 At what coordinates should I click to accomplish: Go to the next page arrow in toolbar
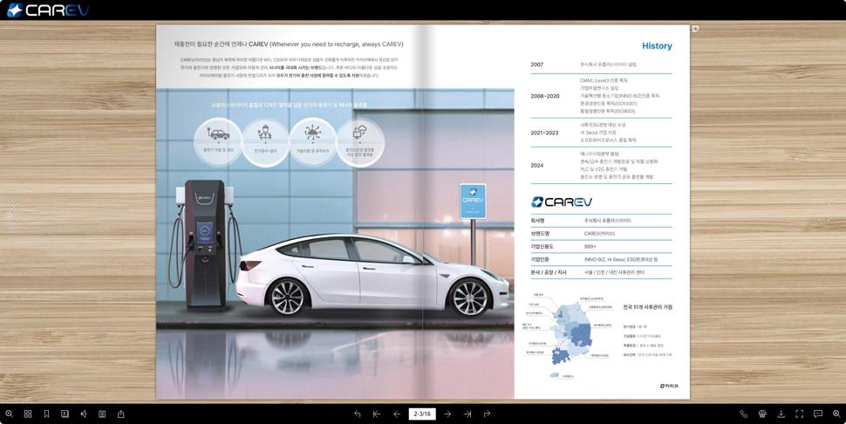[447, 414]
